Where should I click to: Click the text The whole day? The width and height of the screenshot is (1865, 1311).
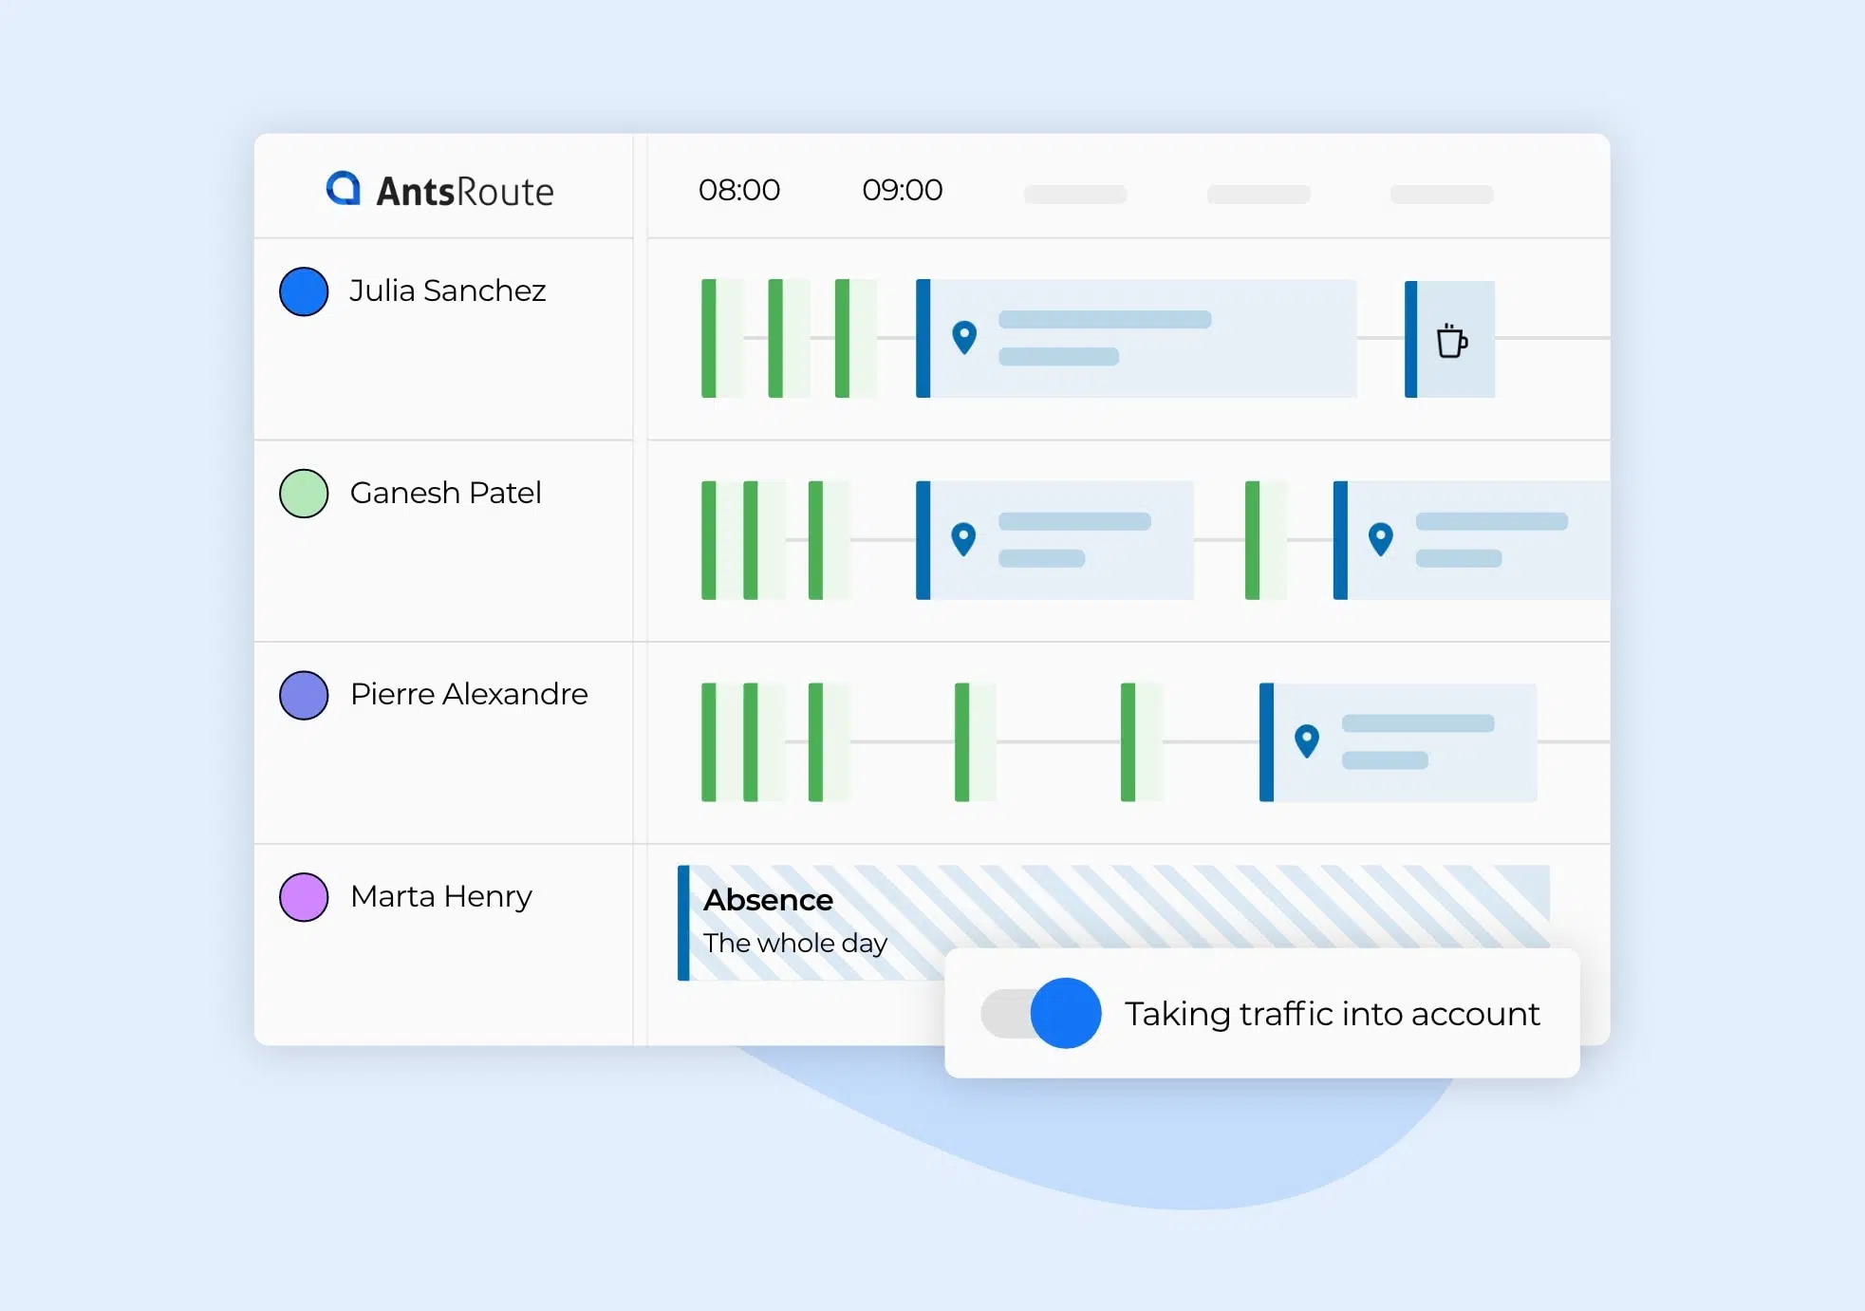(x=795, y=943)
